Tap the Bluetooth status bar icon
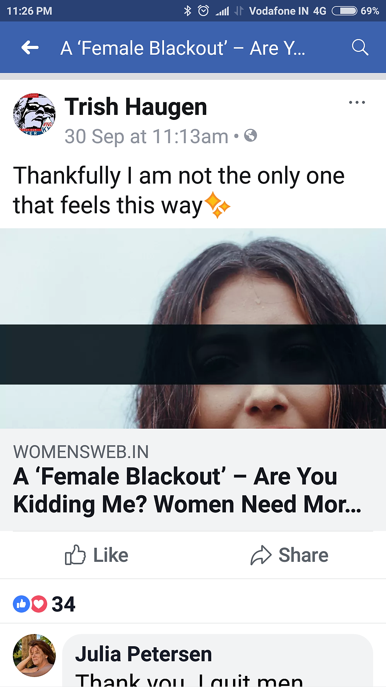Image resolution: width=386 pixels, height=687 pixels. tap(187, 11)
